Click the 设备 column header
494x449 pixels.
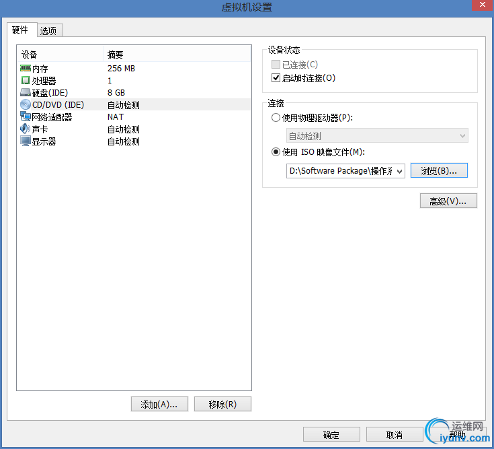click(x=60, y=55)
